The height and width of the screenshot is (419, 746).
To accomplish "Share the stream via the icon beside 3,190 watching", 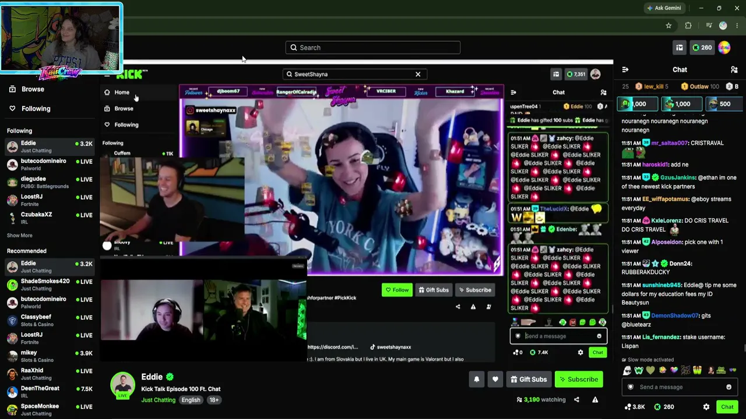I will coord(576,400).
